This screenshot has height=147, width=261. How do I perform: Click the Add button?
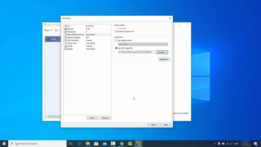tap(92, 118)
